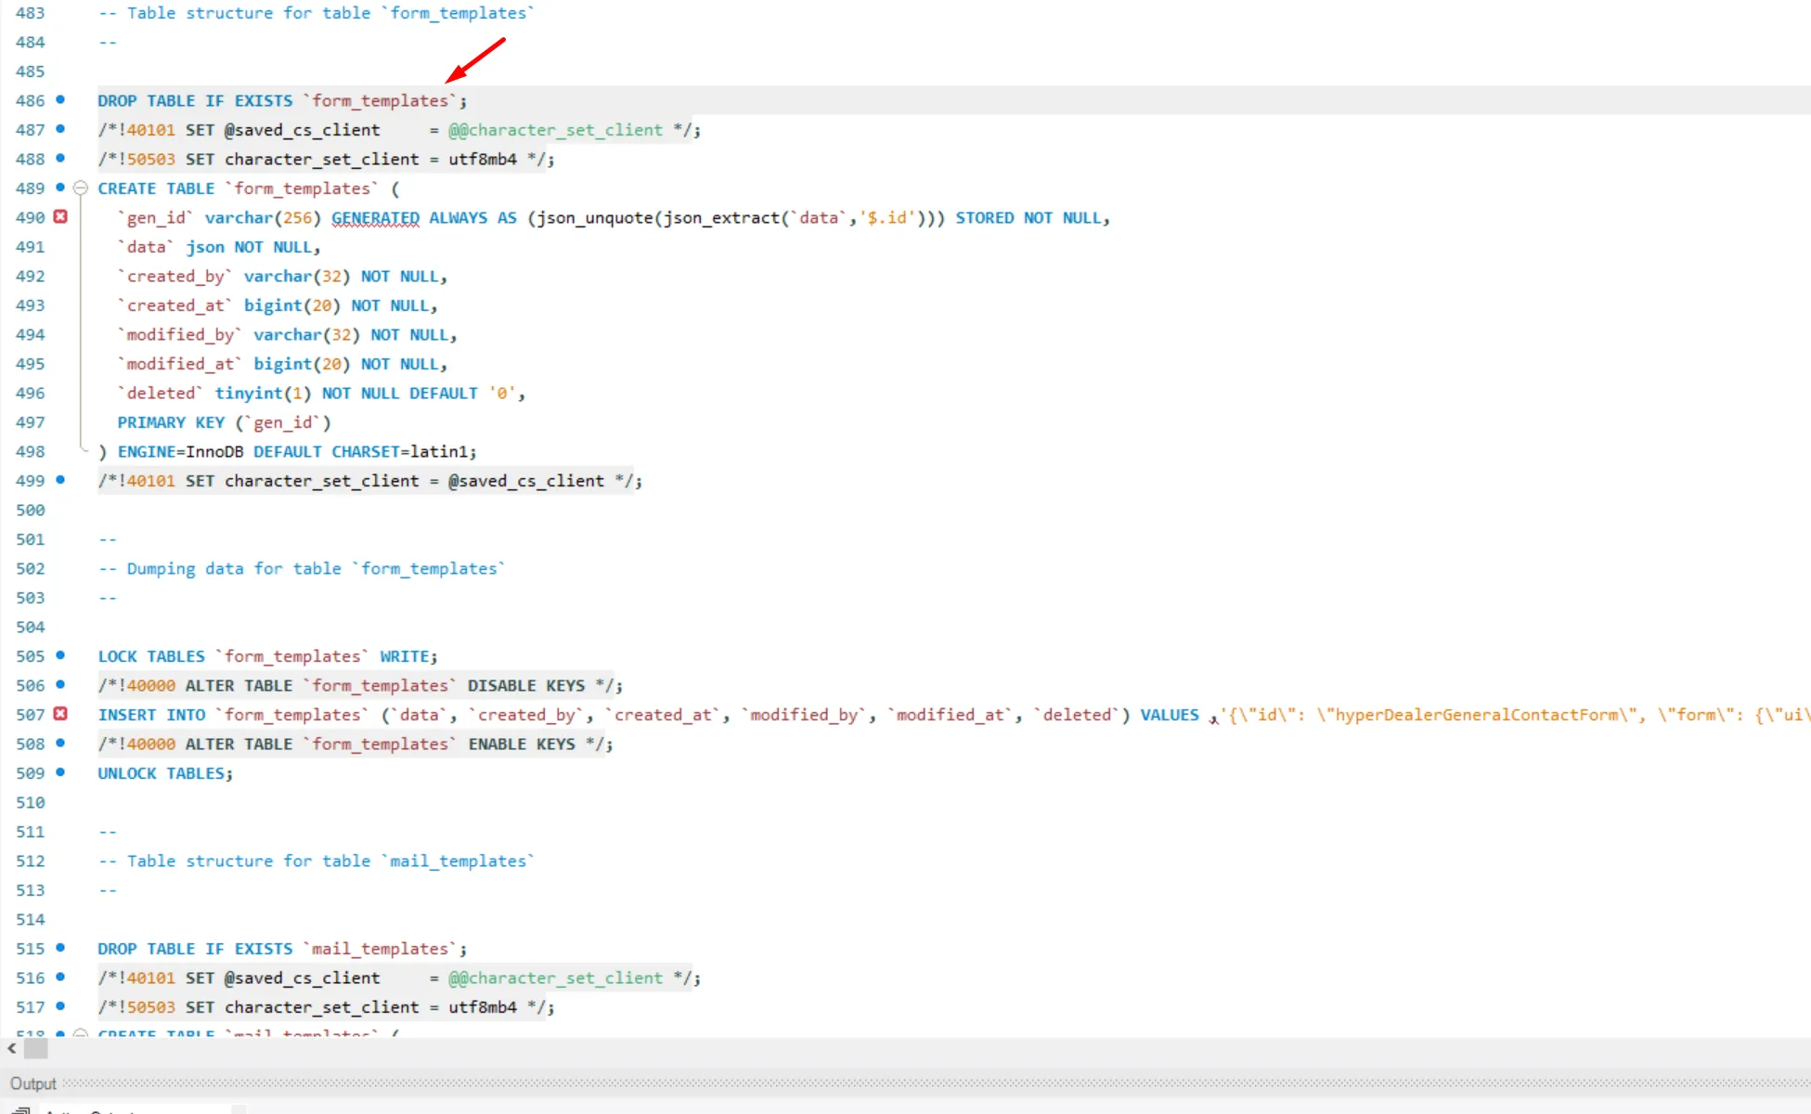The height and width of the screenshot is (1114, 1811).
Task: Click the statement dot on line 499
Action: pos(60,480)
